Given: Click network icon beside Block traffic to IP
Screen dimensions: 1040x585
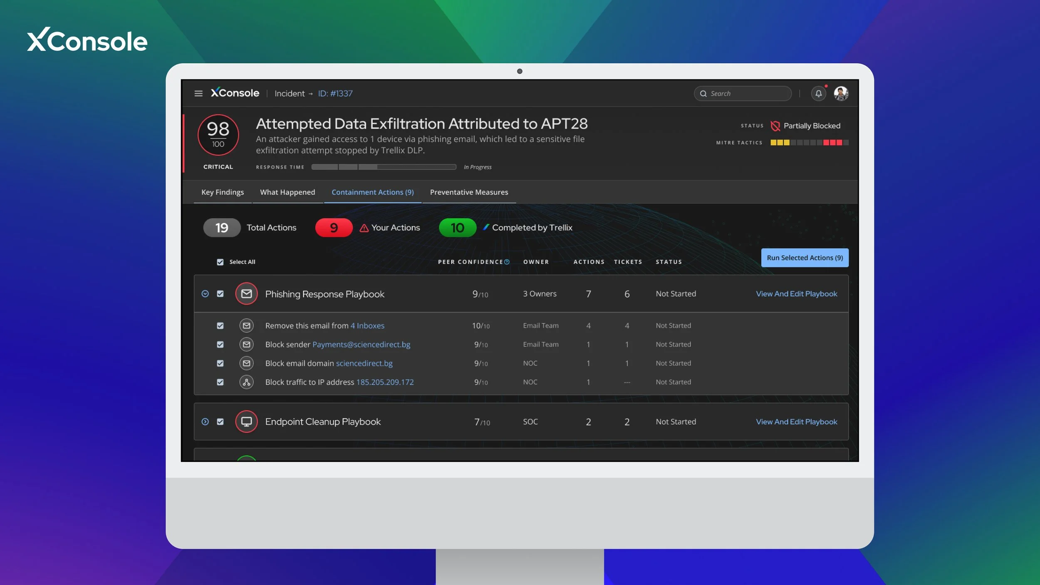Looking at the screenshot, I should tap(246, 382).
